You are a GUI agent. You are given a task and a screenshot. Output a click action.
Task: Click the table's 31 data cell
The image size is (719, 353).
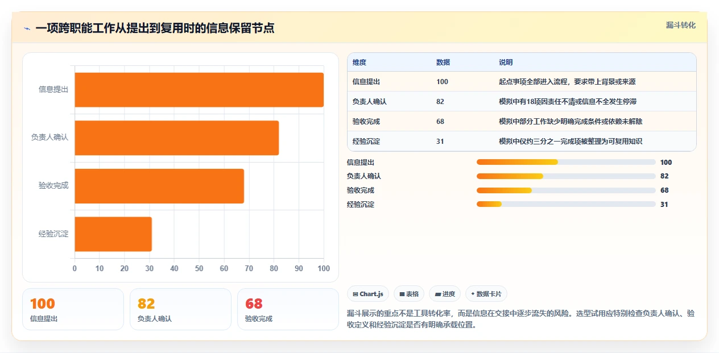[440, 142]
